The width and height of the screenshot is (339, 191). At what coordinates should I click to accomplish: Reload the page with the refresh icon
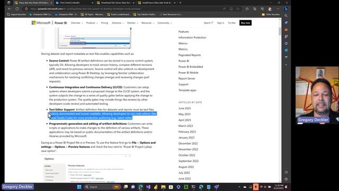coord(17,9)
